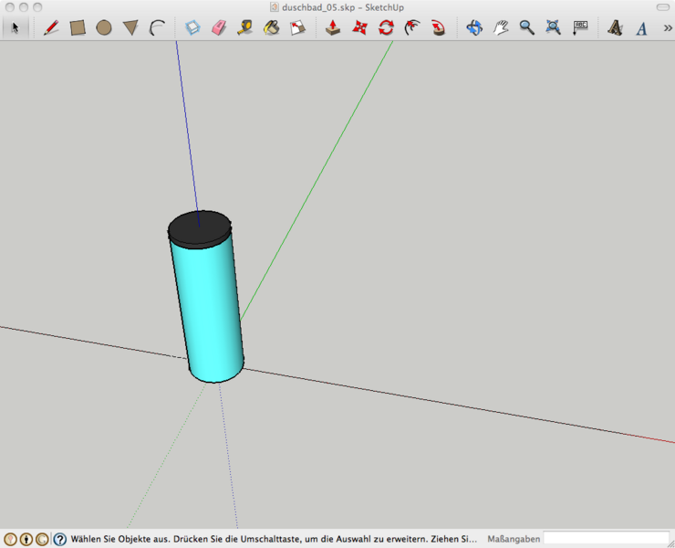The width and height of the screenshot is (675, 548).
Task: Select the arrow Select tool
Action: point(15,27)
